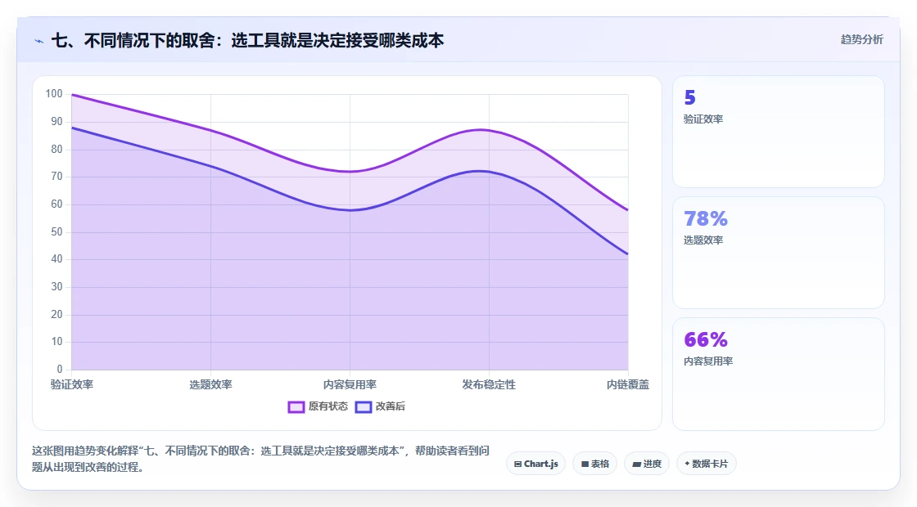Image resolution: width=917 pixels, height=507 pixels.
Task: Click 改善后 line point at 内链覆盖
Action: point(628,254)
